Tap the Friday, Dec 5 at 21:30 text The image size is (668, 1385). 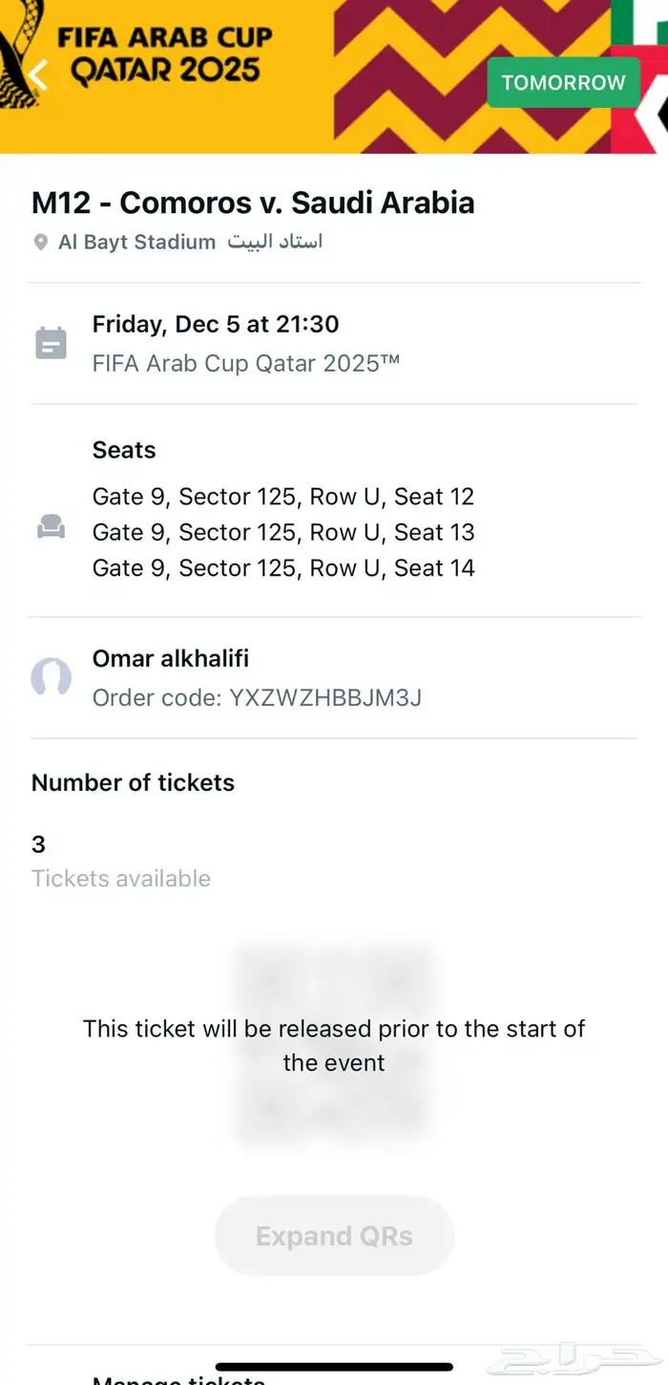point(216,325)
